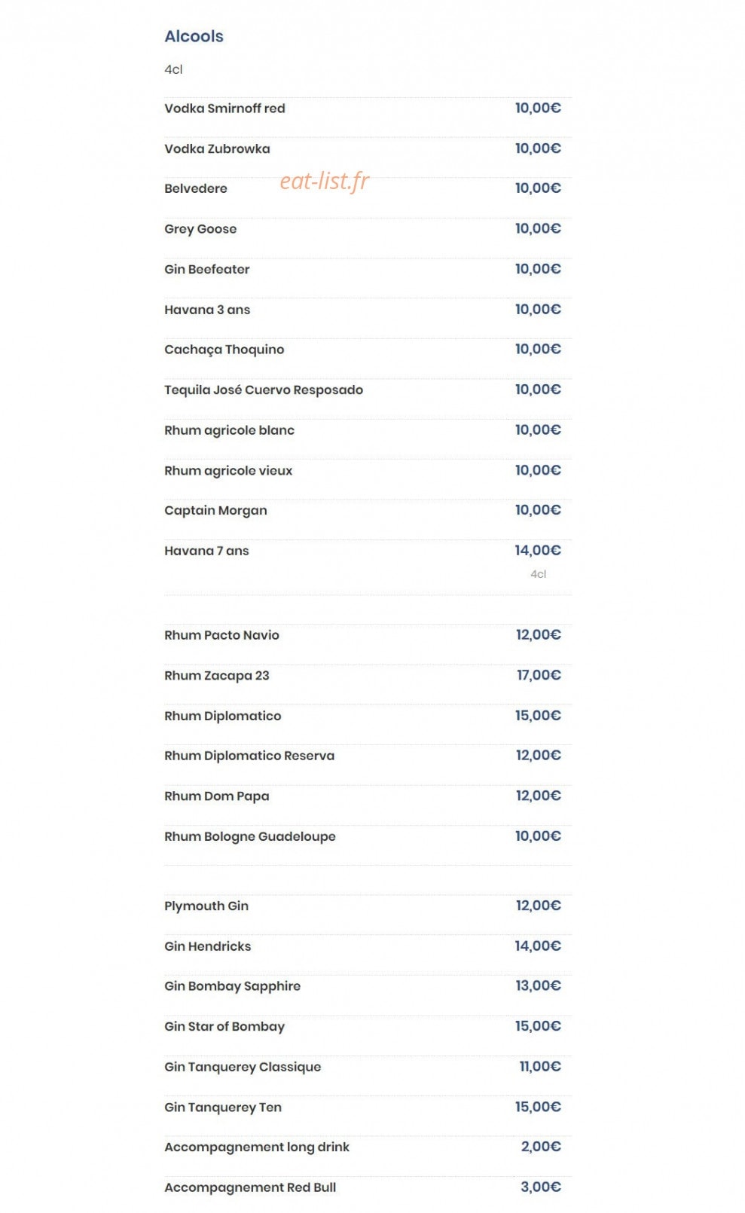Click the 17,00€ price of Rhum Zacapa 23
This screenshot has width=745, height=1213.
point(539,675)
